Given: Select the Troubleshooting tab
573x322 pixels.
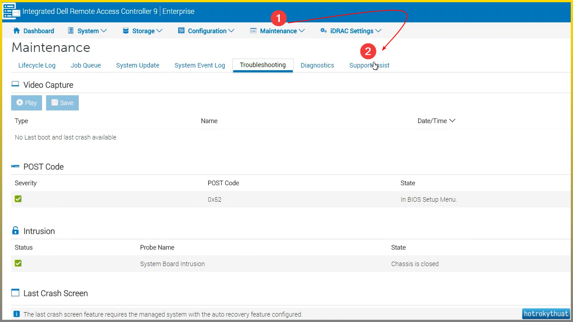Looking at the screenshot, I should point(263,65).
